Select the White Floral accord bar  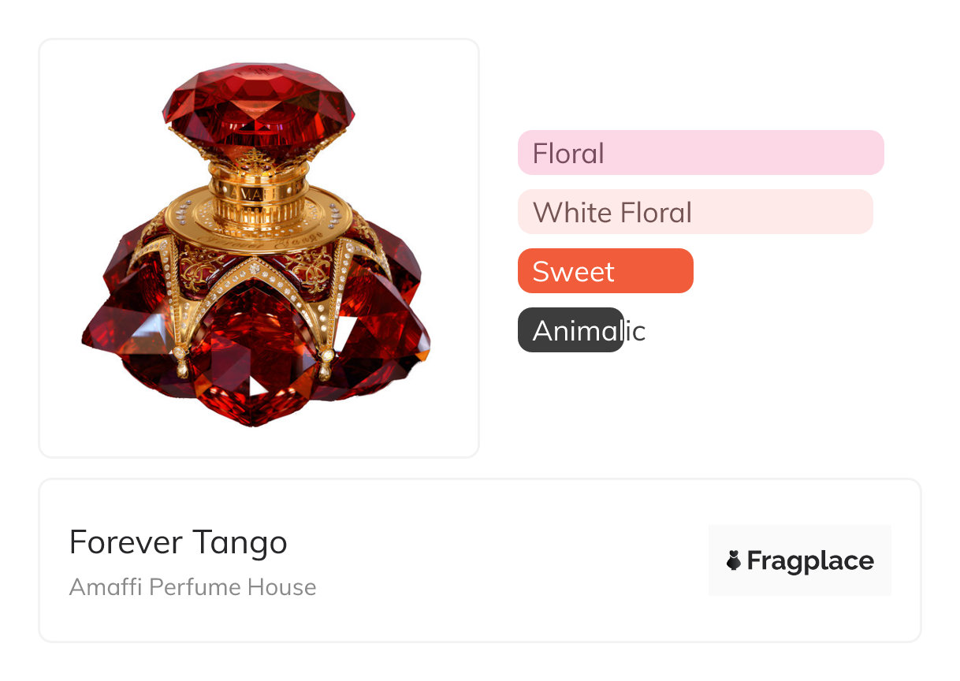pos(695,212)
